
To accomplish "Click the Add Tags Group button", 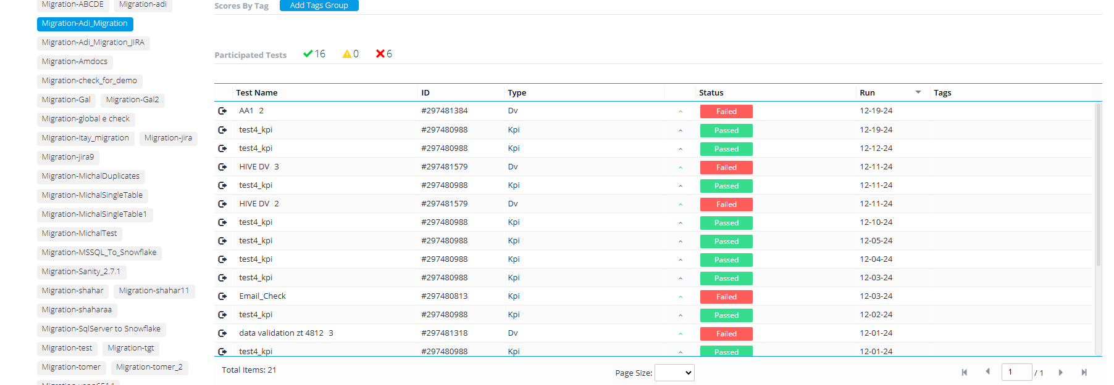I will point(319,6).
